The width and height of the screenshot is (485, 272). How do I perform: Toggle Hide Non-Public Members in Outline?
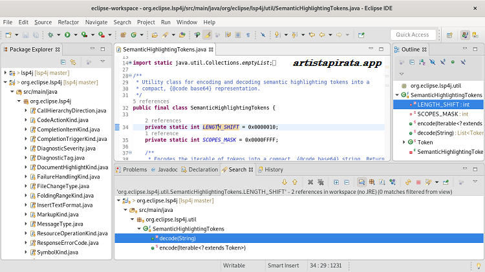point(453,62)
